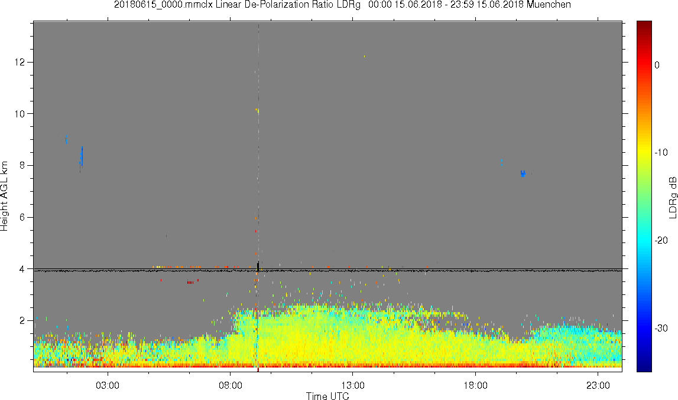Click the blue echo streak near 8 km
The width and height of the screenshot is (678, 400).
(x=82, y=159)
